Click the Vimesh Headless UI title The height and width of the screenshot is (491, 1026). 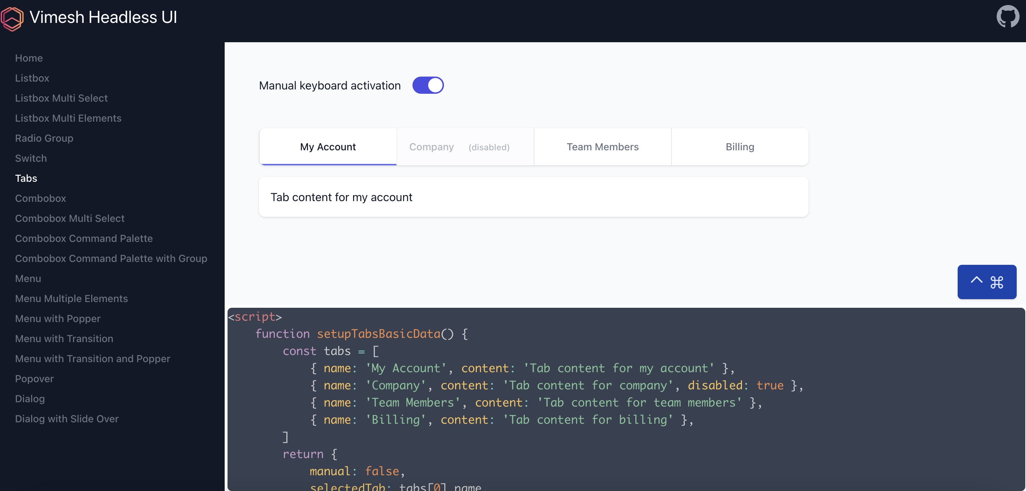[x=103, y=18]
